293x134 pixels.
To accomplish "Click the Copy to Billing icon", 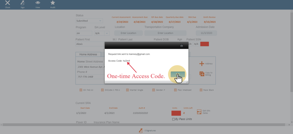I will pyautogui.click(x=202, y=74).
